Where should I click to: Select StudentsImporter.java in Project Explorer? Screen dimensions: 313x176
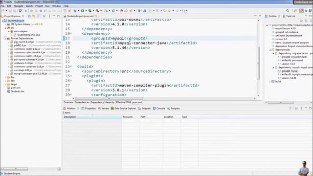click(28, 35)
